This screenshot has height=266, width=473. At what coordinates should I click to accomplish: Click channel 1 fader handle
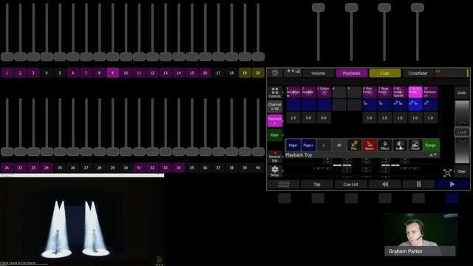pos(7,57)
